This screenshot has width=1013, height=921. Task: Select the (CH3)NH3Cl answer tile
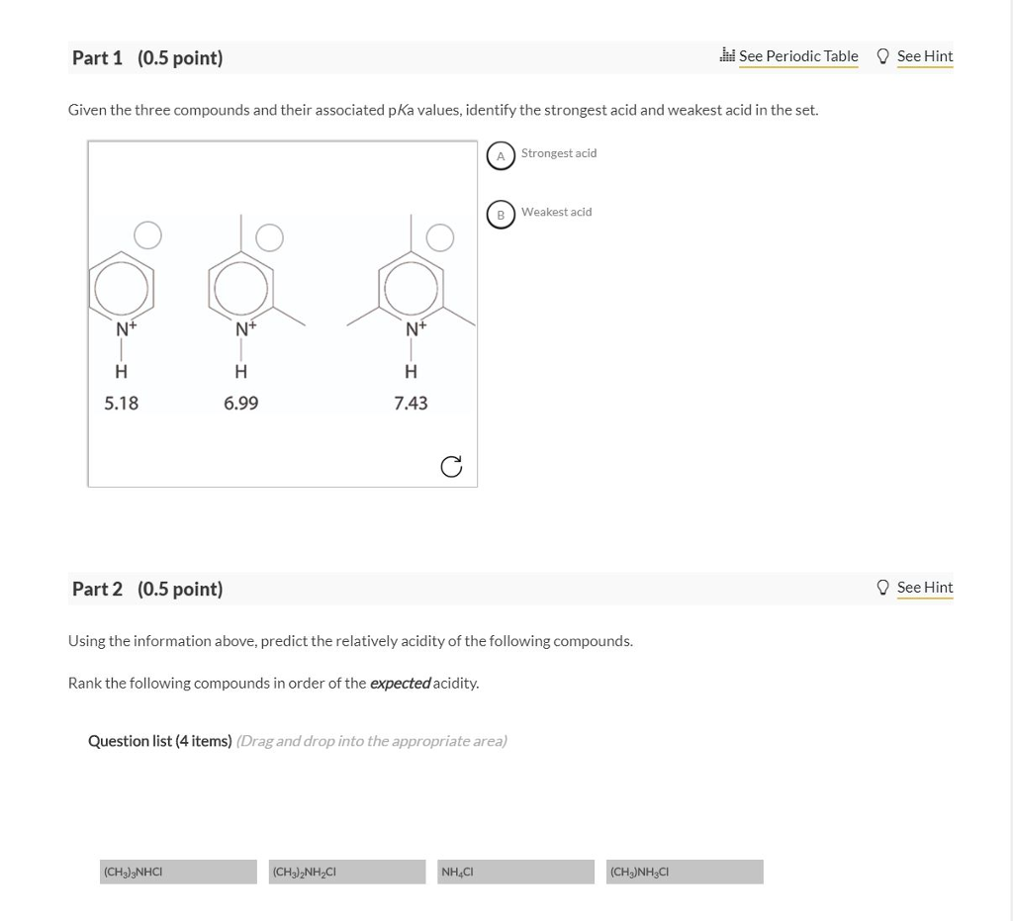coord(684,872)
